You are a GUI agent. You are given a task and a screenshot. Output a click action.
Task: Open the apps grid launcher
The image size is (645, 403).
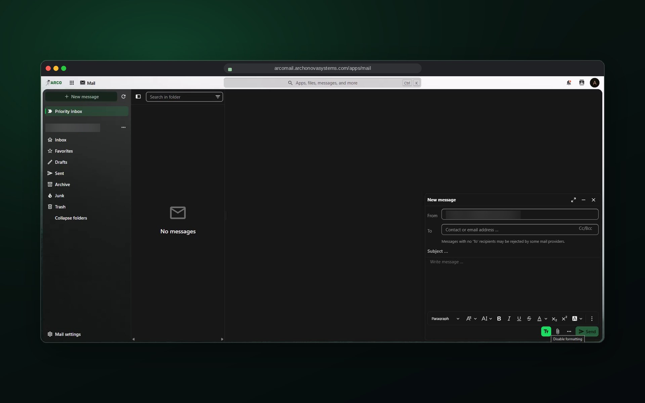tap(72, 83)
